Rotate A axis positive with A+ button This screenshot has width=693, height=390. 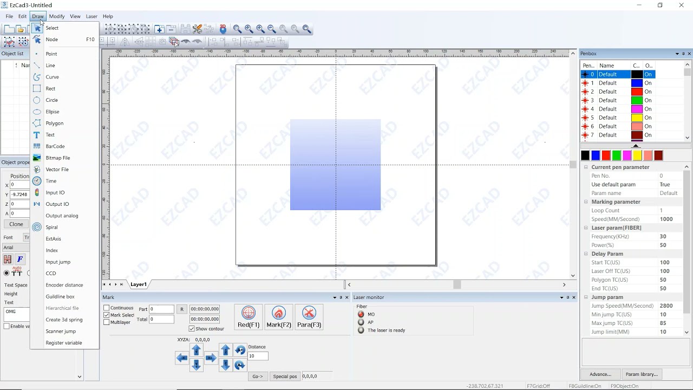(240, 350)
